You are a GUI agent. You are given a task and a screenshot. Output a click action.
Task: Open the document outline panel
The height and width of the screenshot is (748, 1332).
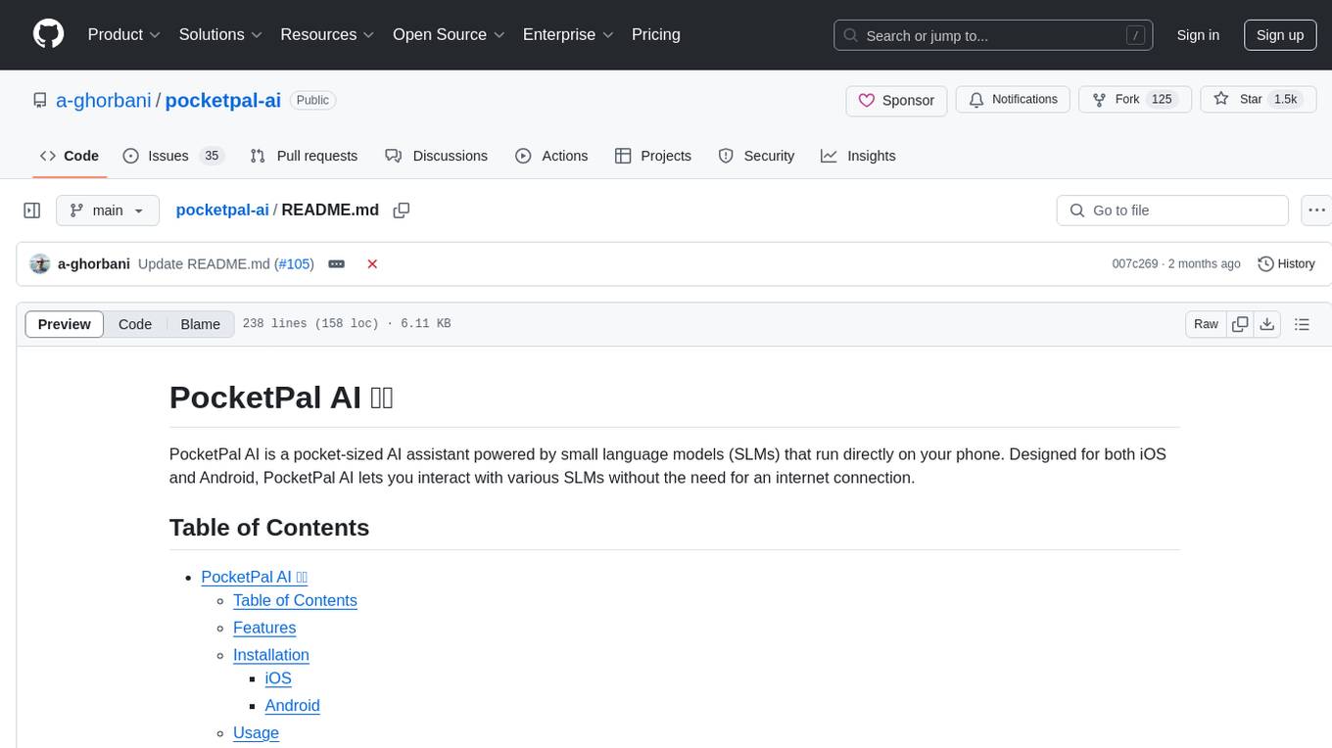click(1303, 324)
